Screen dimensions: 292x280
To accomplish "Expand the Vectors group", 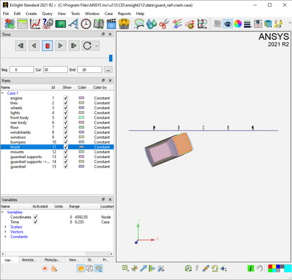I will pyautogui.click(x=5, y=232).
